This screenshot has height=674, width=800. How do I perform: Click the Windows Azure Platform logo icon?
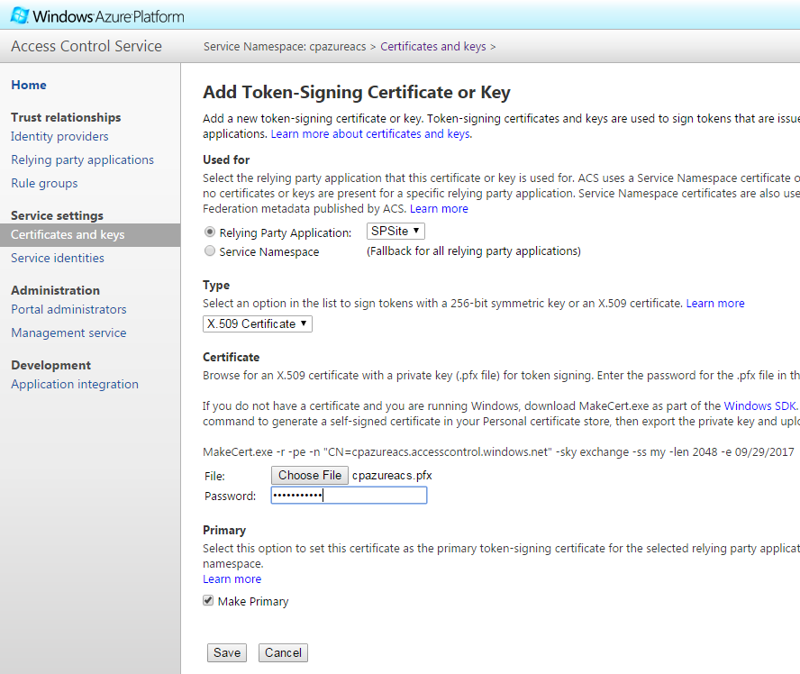click(18, 15)
